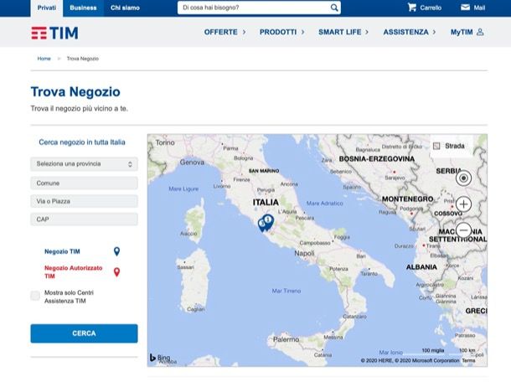
Task: Zoom out on the map
Action: 463,230
